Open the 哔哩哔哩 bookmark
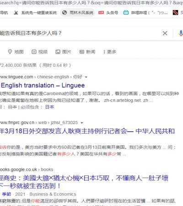Image resolution: width=183 pixels, height=206 pixels. 145,13
